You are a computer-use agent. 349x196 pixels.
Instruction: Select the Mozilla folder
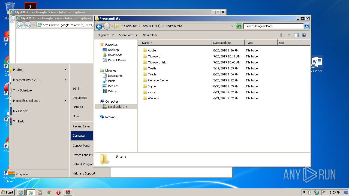click(149, 68)
